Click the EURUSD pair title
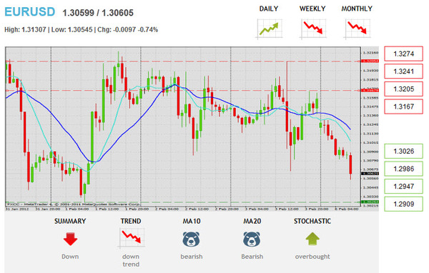Screen dimensions: 429x273 coord(30,12)
